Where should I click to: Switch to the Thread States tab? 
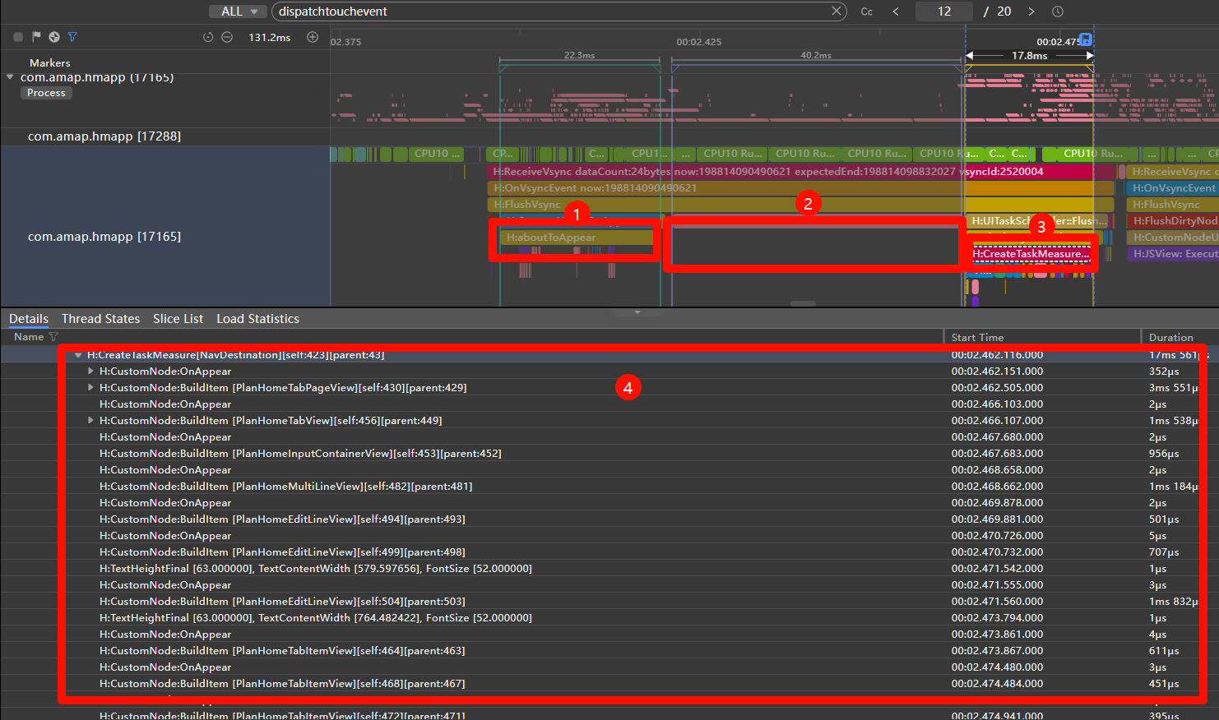click(100, 319)
